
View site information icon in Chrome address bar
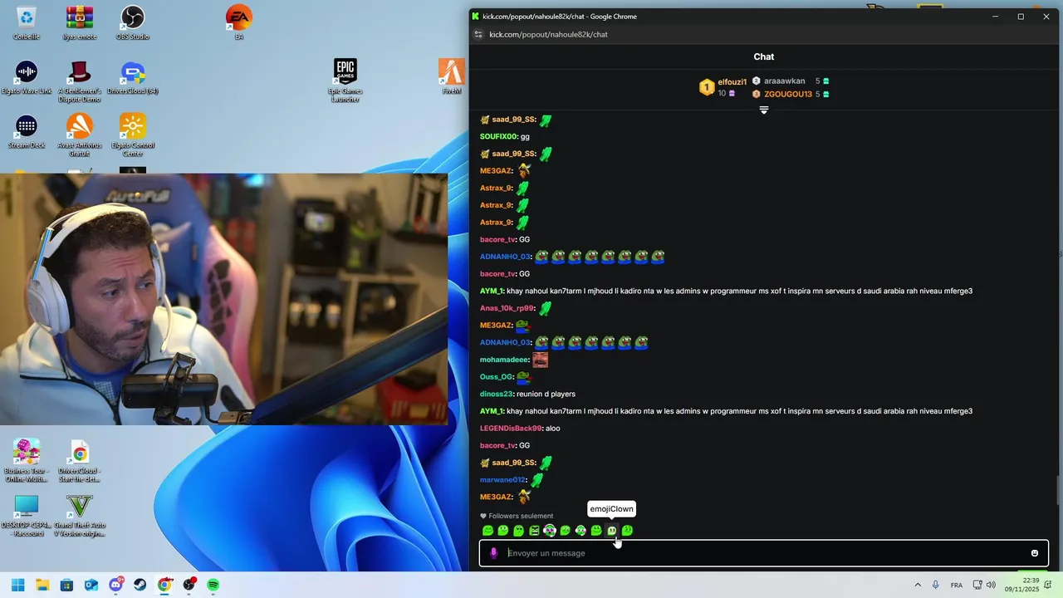click(x=478, y=35)
